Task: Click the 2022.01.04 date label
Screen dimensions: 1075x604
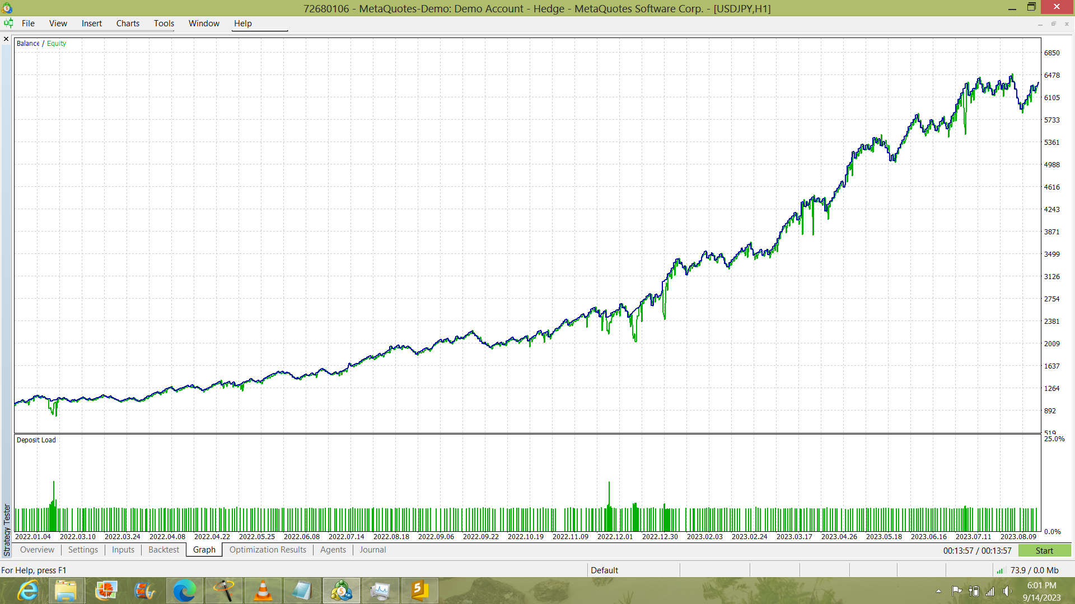Action: (32, 537)
